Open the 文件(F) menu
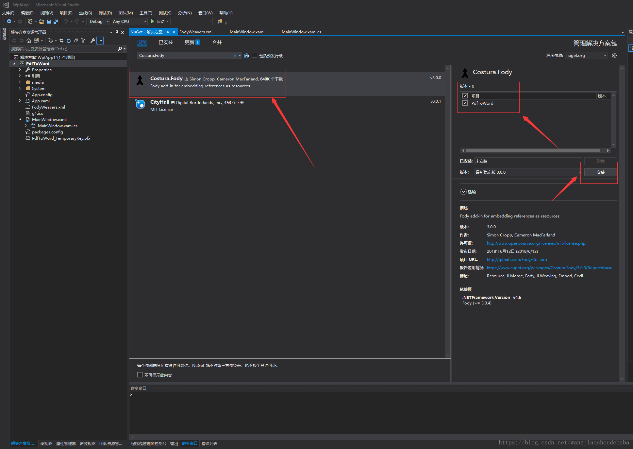 pos(8,13)
